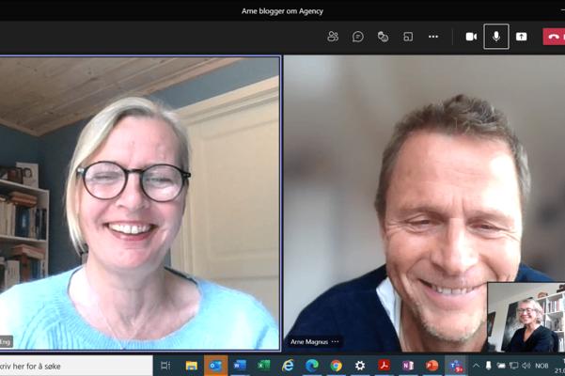
Task: Click the Windows search box
Action: [75, 366]
